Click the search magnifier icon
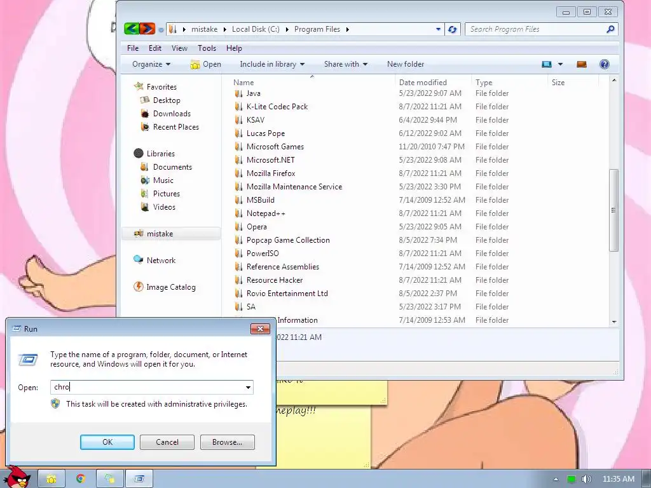 [x=610, y=29]
